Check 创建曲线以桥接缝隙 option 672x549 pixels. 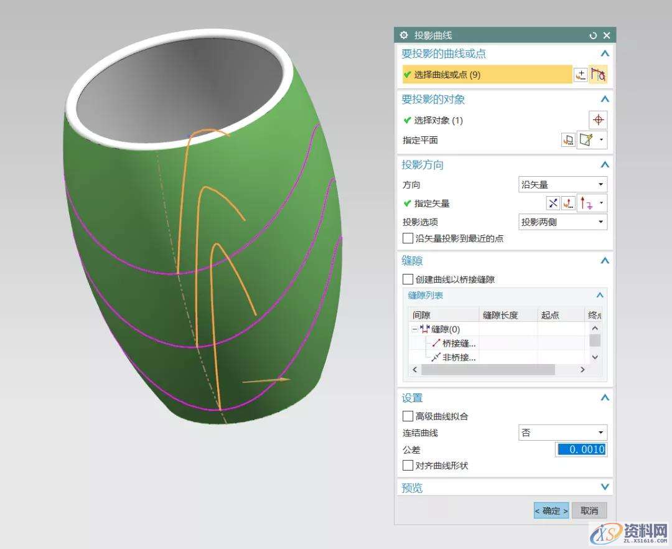408,279
